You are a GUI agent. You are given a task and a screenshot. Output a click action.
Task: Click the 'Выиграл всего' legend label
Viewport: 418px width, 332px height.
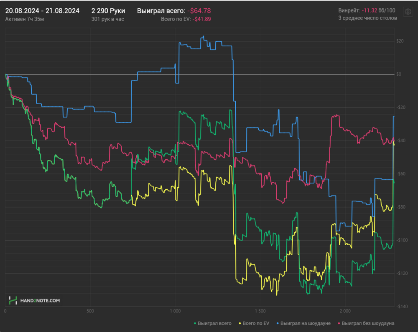[214, 323]
